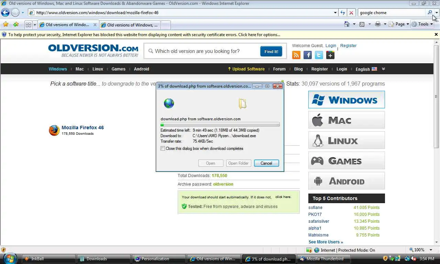The height and width of the screenshot is (264, 440).
Task: Open the Linux nav menu item
Action: (x=98, y=69)
